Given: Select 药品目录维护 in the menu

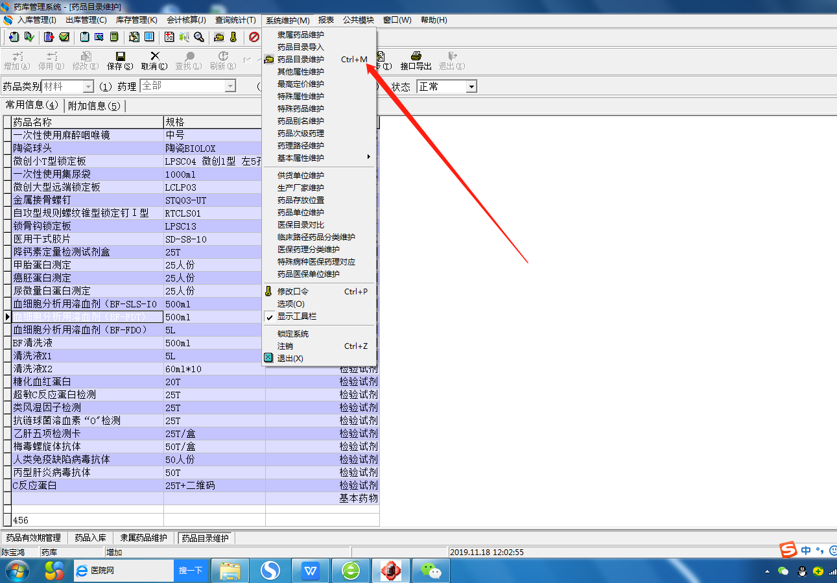Looking at the screenshot, I should click(319, 59).
